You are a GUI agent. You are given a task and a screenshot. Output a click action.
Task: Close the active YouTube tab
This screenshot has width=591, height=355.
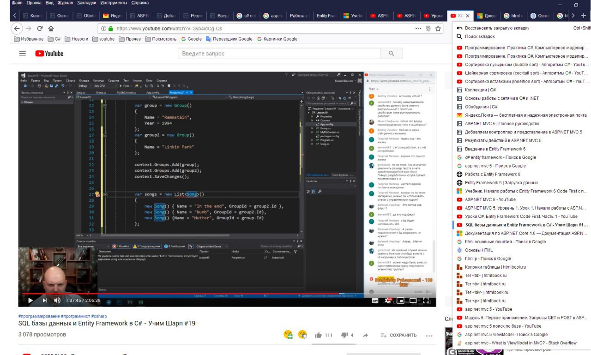467,16
